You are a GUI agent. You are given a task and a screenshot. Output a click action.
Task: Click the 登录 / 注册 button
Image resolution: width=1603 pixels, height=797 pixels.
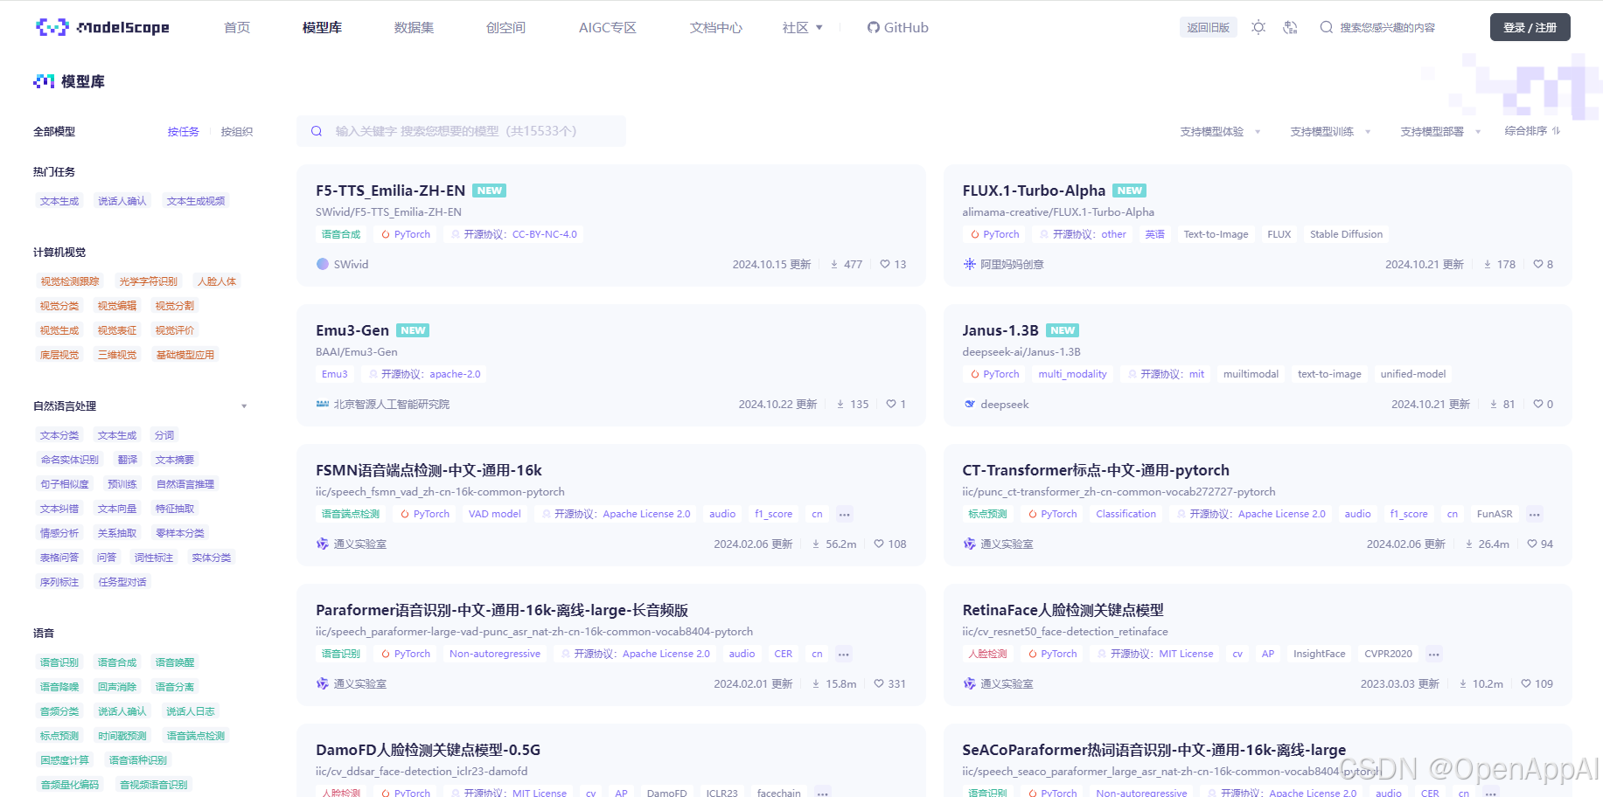[1530, 27]
